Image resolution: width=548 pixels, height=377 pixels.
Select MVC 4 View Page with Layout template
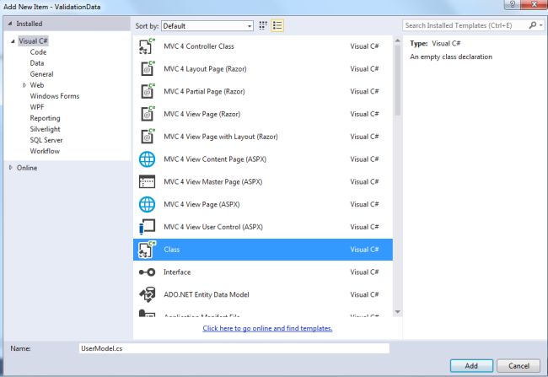point(263,137)
